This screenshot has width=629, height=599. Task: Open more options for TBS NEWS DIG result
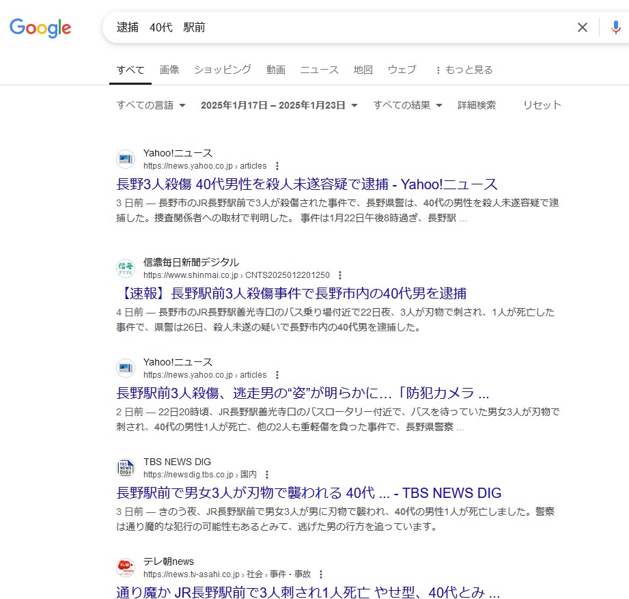tap(267, 475)
